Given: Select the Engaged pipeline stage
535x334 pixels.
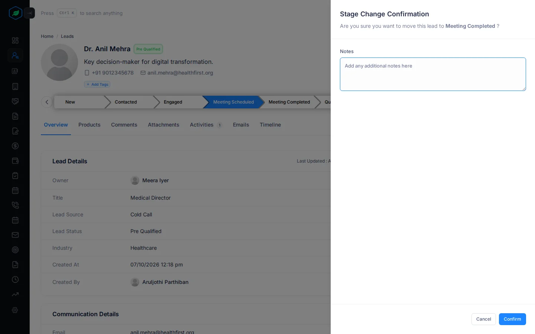Looking at the screenshot, I should click(179, 102).
